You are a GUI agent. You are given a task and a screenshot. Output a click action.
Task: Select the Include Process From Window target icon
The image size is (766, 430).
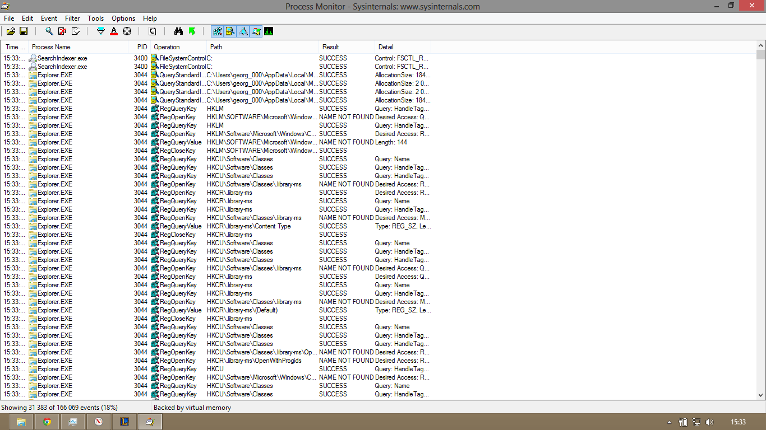point(127,31)
